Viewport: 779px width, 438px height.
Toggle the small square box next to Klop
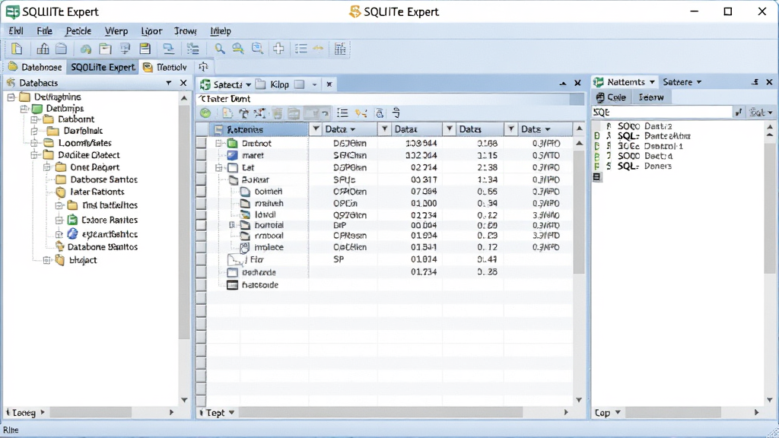300,84
